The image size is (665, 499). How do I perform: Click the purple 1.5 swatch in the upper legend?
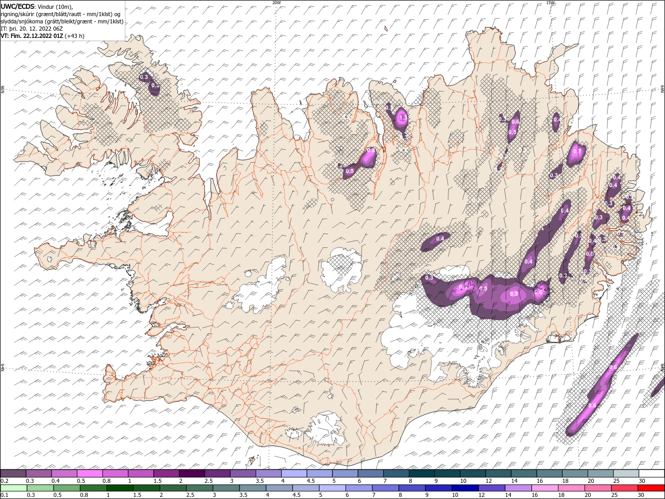pos(166,473)
